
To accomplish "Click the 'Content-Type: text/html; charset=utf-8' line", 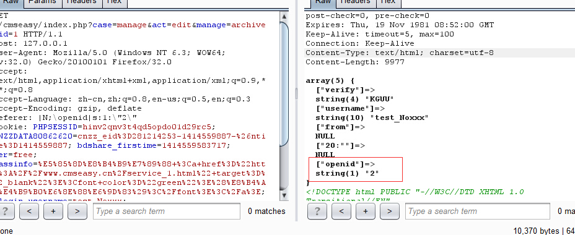I will point(400,53).
